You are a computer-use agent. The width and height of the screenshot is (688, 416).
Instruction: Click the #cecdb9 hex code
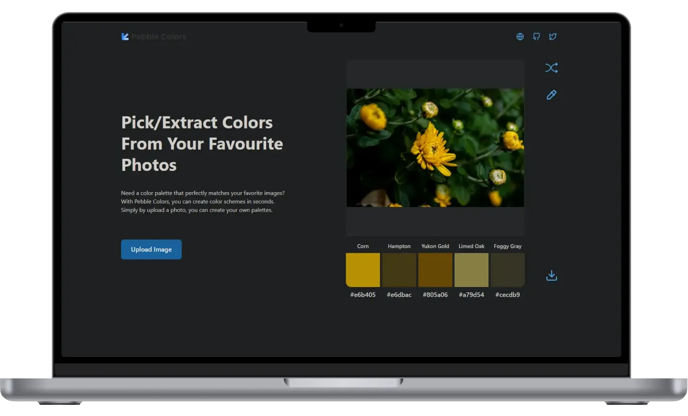tap(507, 295)
